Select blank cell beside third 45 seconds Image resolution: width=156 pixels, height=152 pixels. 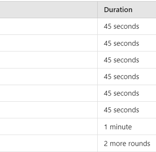click(49, 60)
